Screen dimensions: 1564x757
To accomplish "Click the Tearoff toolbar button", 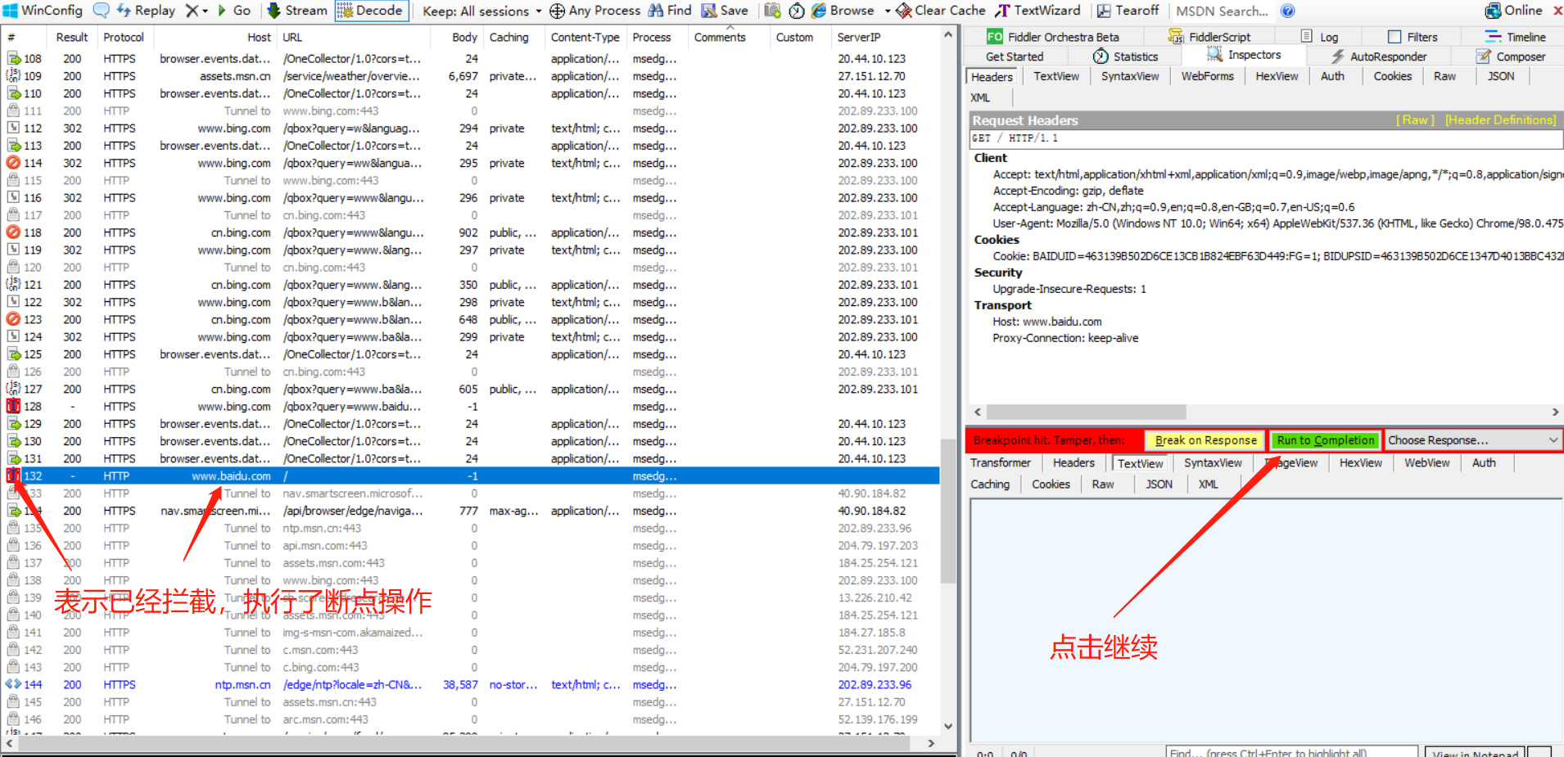I will pyautogui.click(x=1128, y=11).
